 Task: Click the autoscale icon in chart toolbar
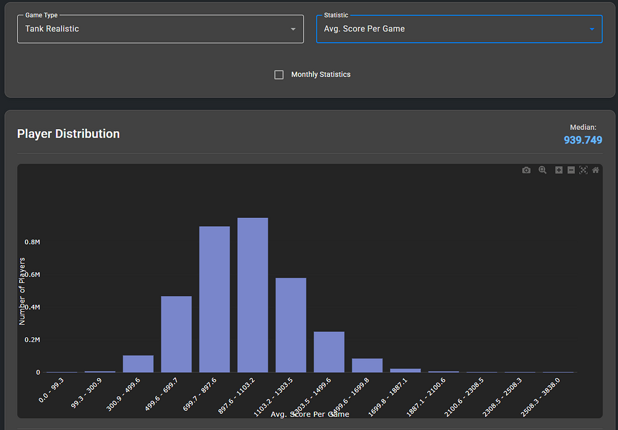pyautogui.click(x=583, y=171)
